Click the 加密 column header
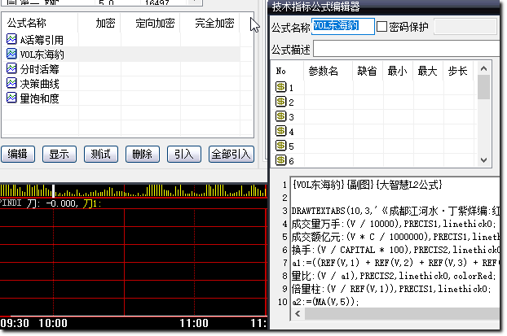The height and width of the screenshot is (336, 507). tap(105, 24)
